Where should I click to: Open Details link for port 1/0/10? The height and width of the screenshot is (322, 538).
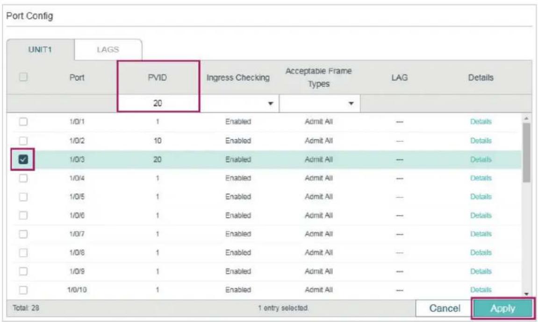tap(481, 290)
